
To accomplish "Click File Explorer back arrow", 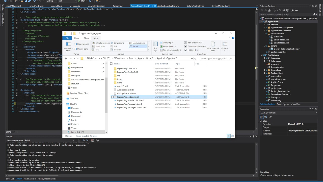I will [x=66, y=58].
